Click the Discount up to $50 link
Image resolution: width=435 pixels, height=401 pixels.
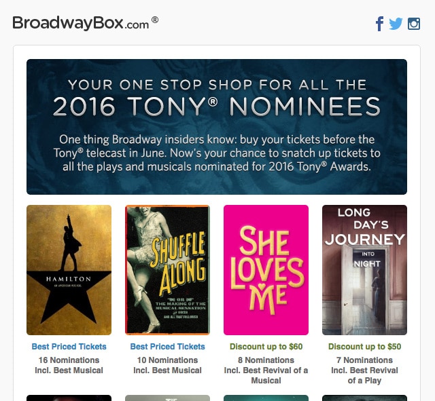click(364, 347)
